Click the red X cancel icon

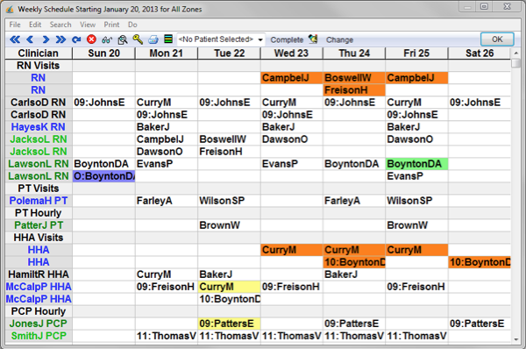[91, 39]
